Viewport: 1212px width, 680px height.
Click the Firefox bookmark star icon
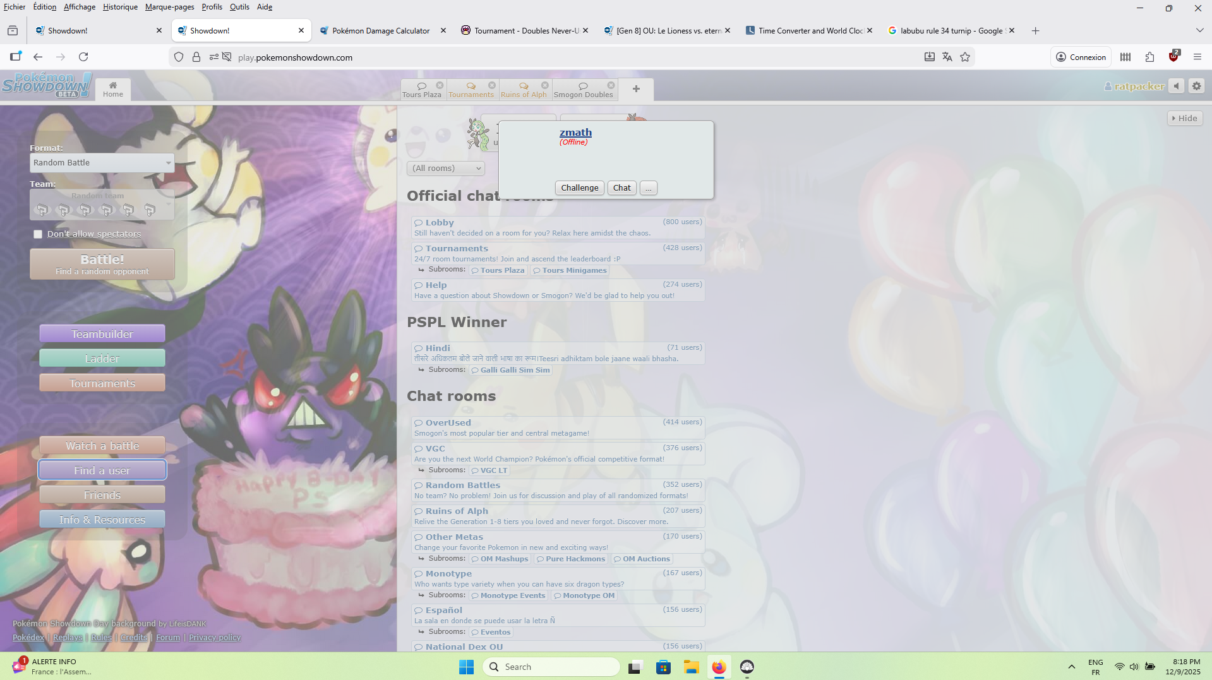(965, 57)
